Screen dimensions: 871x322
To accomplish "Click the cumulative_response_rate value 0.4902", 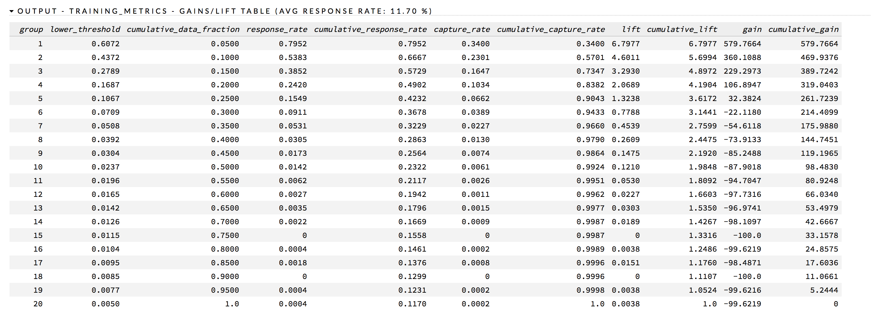I will click(412, 85).
